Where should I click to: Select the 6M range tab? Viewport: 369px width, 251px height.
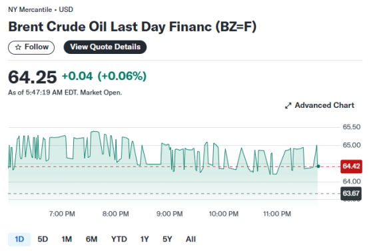91,239
